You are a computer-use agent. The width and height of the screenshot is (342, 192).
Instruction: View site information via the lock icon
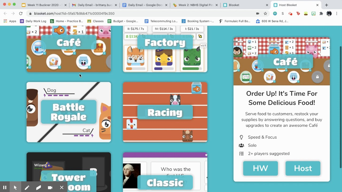click(30, 14)
